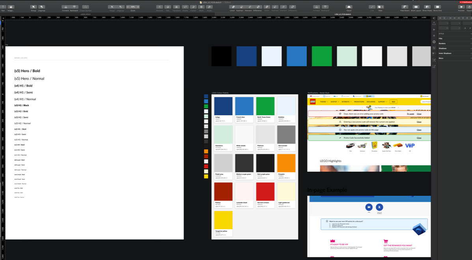Click the pink VIP image in the product row
Screen dimensions: 472x260
tap(410, 146)
